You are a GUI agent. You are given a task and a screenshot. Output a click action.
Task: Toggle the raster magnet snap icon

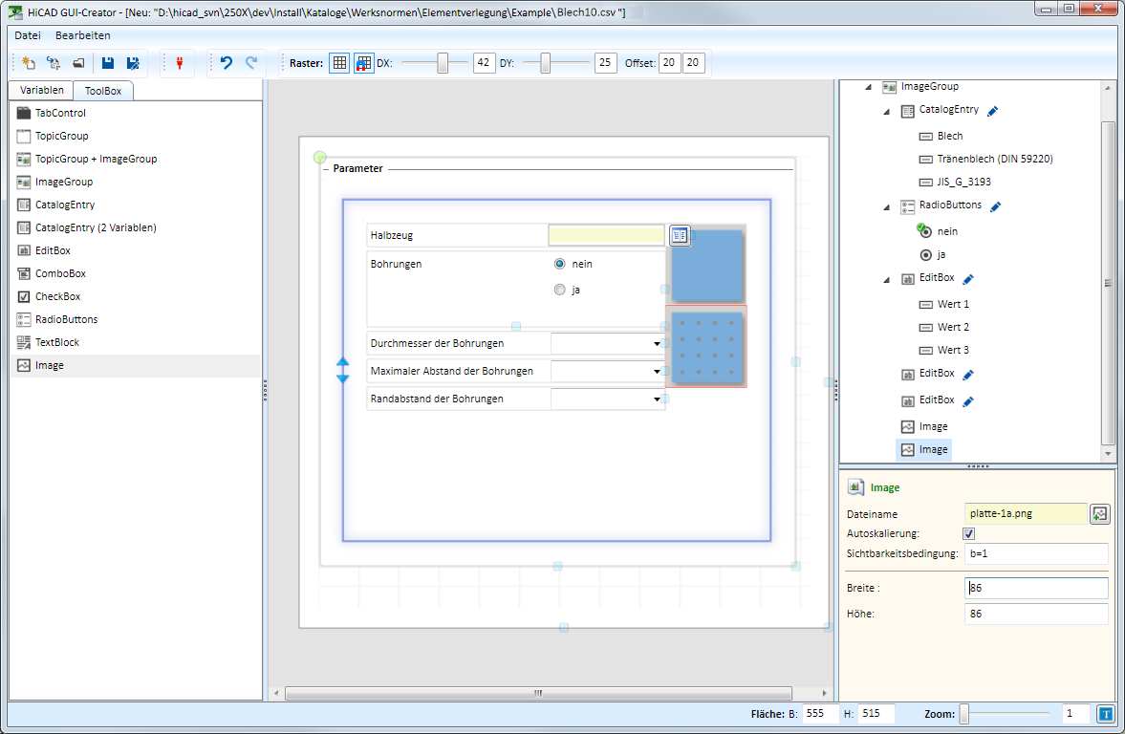coord(364,63)
